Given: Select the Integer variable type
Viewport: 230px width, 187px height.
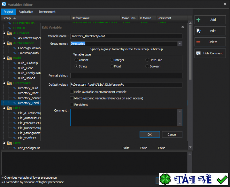Looking at the screenshot, I should (x=112, y=60).
